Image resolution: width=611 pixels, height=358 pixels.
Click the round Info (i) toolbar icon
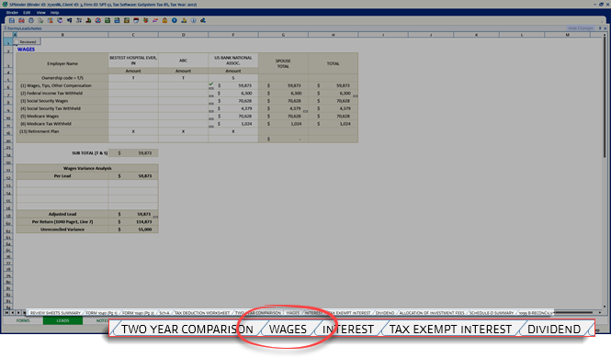pyautogui.click(x=193, y=20)
